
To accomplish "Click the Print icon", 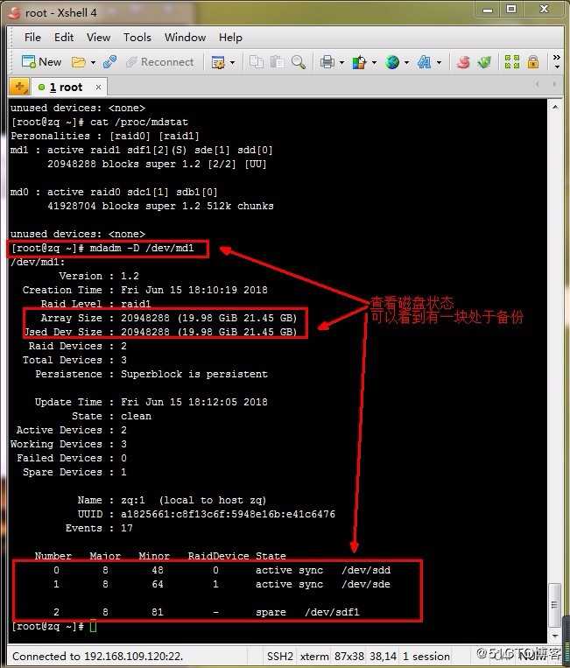I will (x=327, y=62).
